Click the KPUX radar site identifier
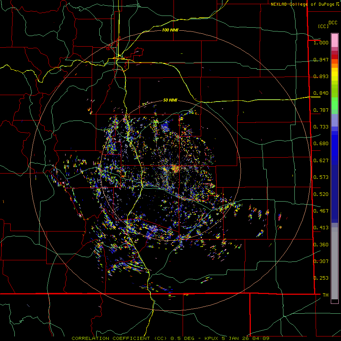 (x=211, y=338)
